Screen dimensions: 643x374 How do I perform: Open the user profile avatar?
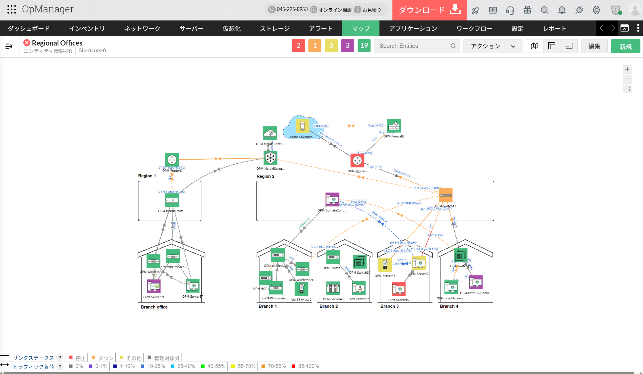[635, 10]
